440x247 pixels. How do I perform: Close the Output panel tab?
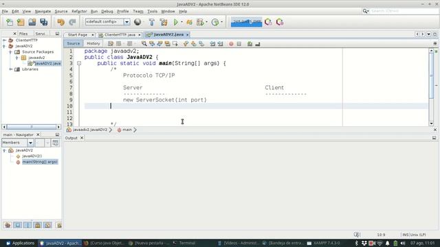pyautogui.click(x=82, y=138)
